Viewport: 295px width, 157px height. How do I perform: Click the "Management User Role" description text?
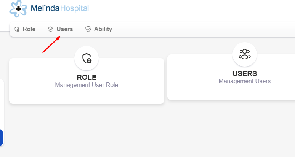[x=87, y=85]
